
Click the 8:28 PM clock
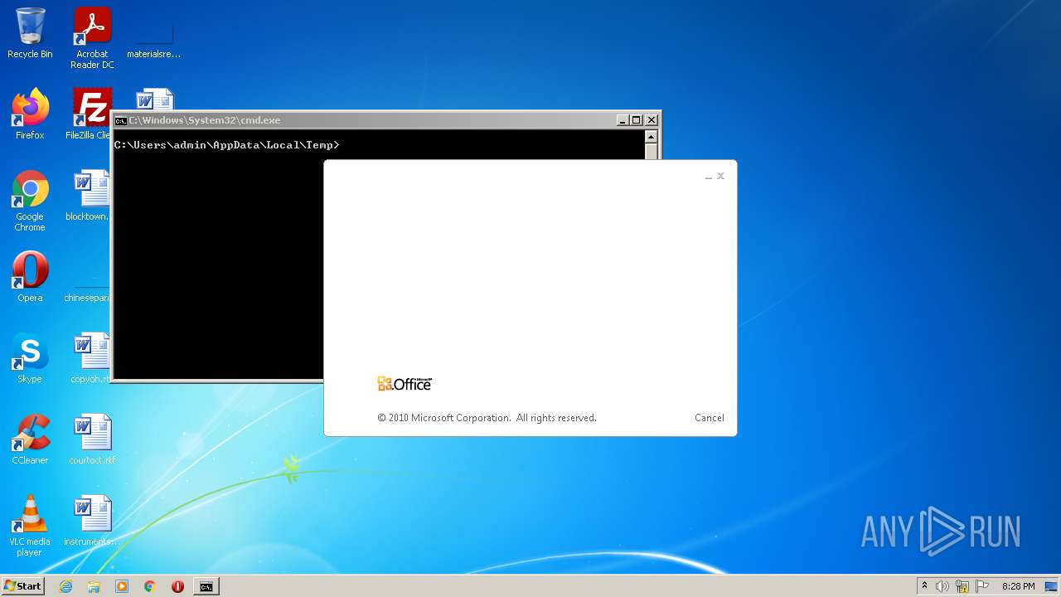[1018, 586]
